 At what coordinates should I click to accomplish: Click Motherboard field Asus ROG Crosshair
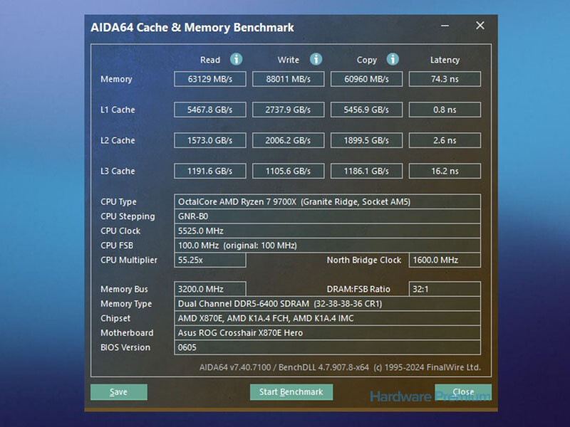click(328, 332)
